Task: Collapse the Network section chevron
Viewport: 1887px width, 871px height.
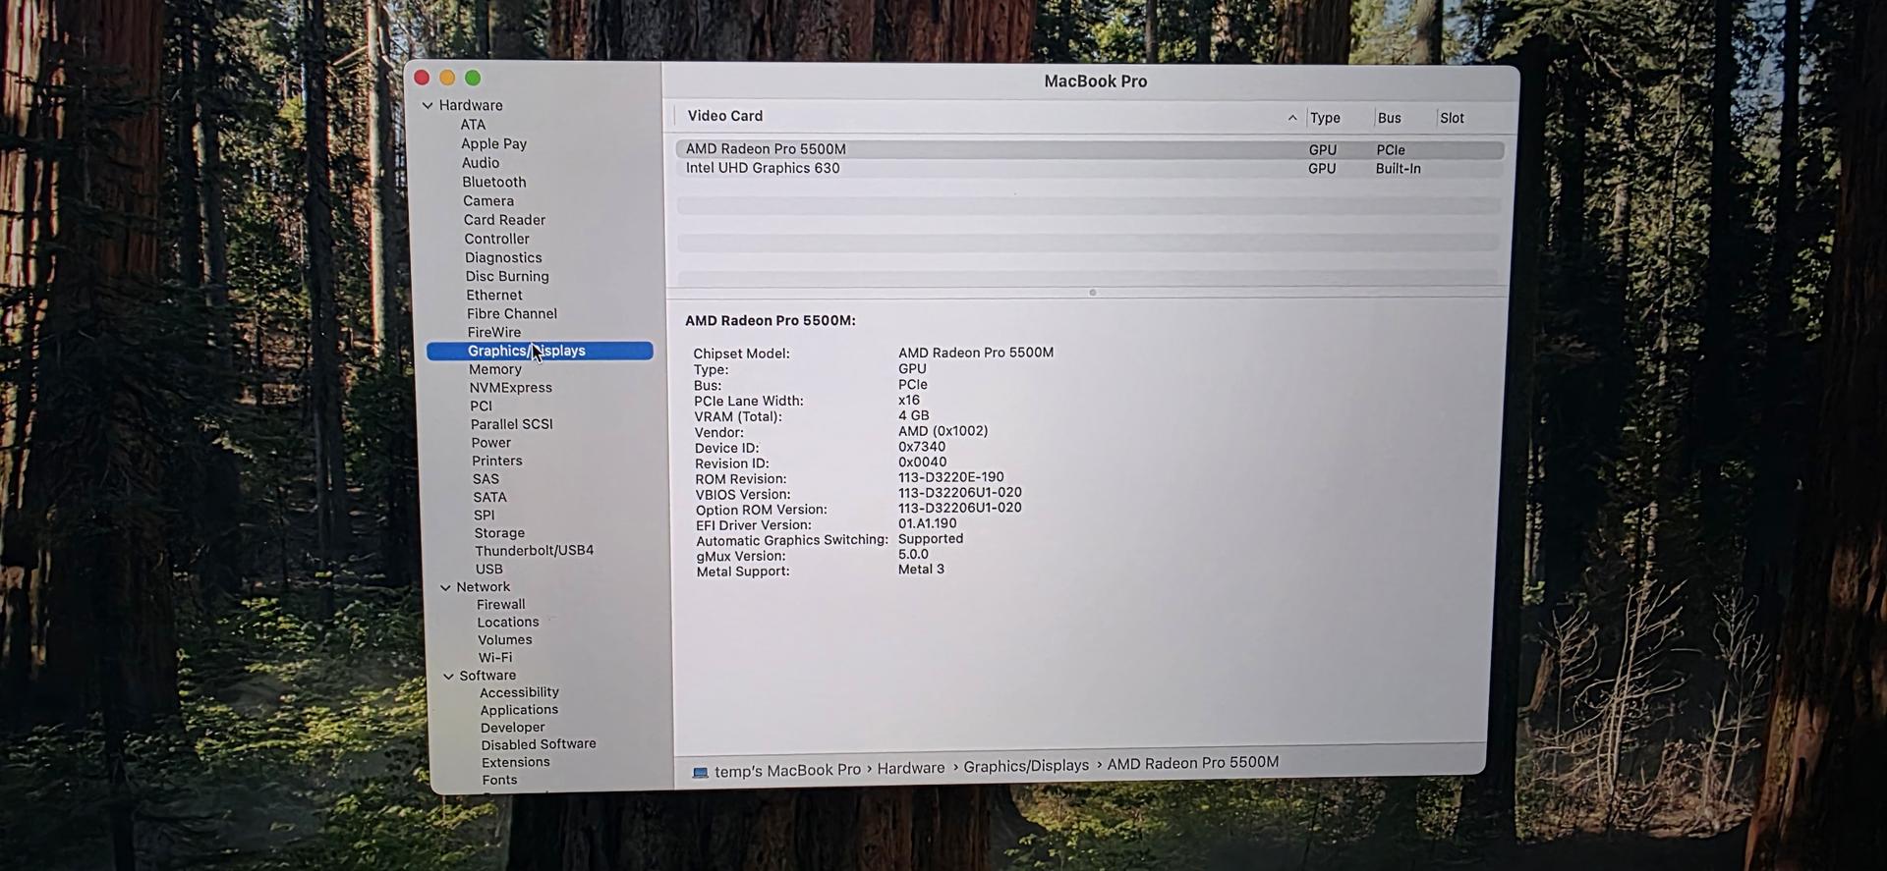Action: pyautogui.click(x=445, y=587)
